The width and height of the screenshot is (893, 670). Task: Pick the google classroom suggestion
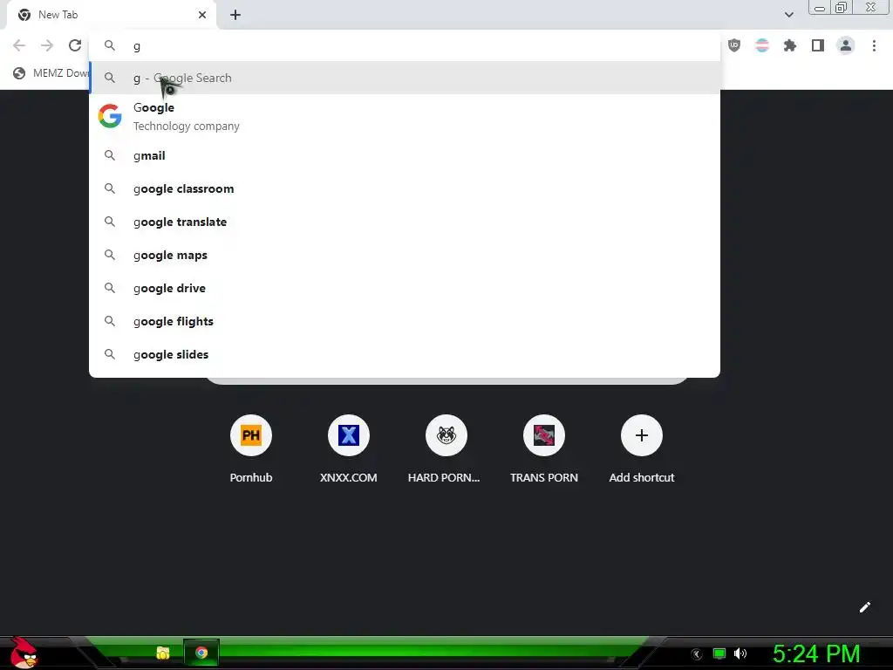click(x=405, y=188)
